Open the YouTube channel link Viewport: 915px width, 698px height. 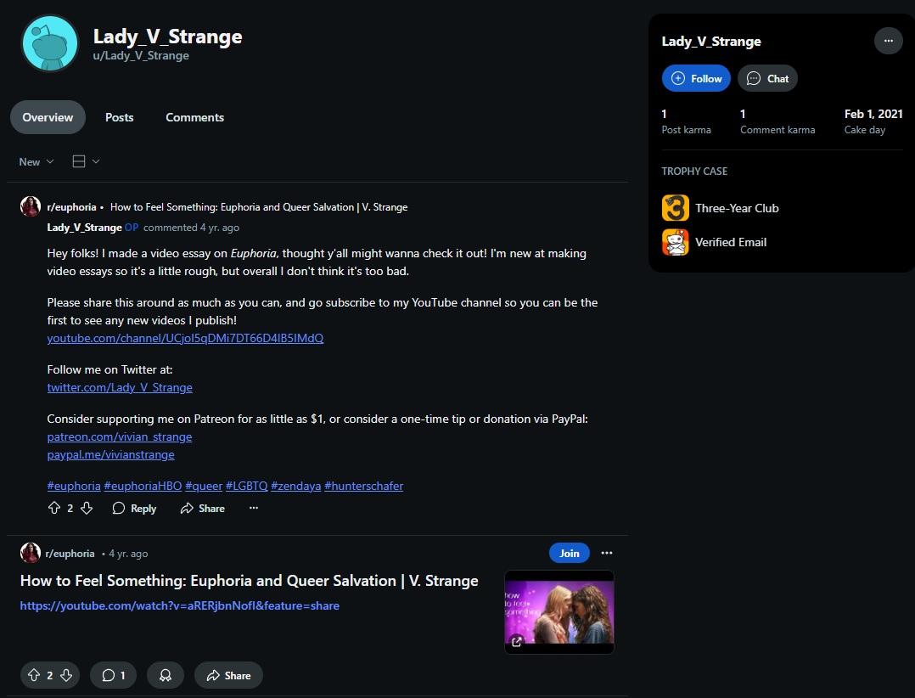click(185, 338)
